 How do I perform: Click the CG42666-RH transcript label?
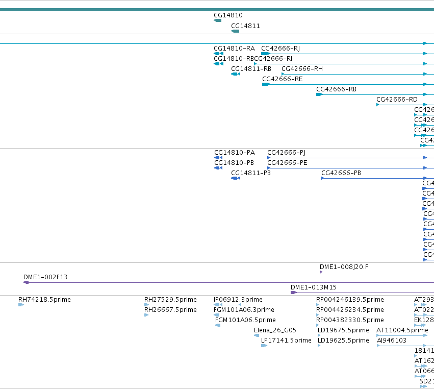coord(302,69)
